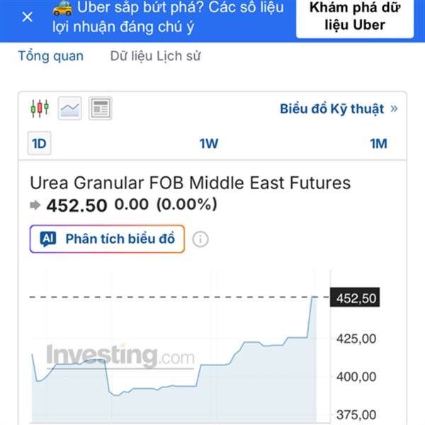Click the 452,50 price label on chart

pyautogui.click(x=354, y=298)
